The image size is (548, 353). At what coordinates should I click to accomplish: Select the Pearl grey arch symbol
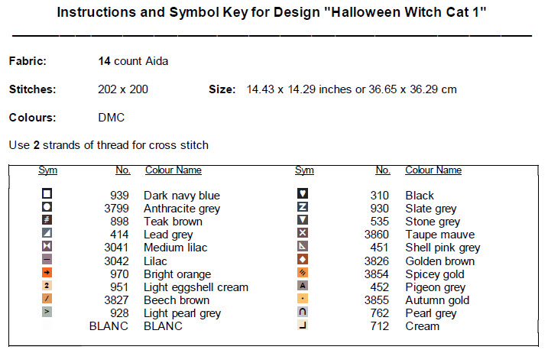(303, 313)
